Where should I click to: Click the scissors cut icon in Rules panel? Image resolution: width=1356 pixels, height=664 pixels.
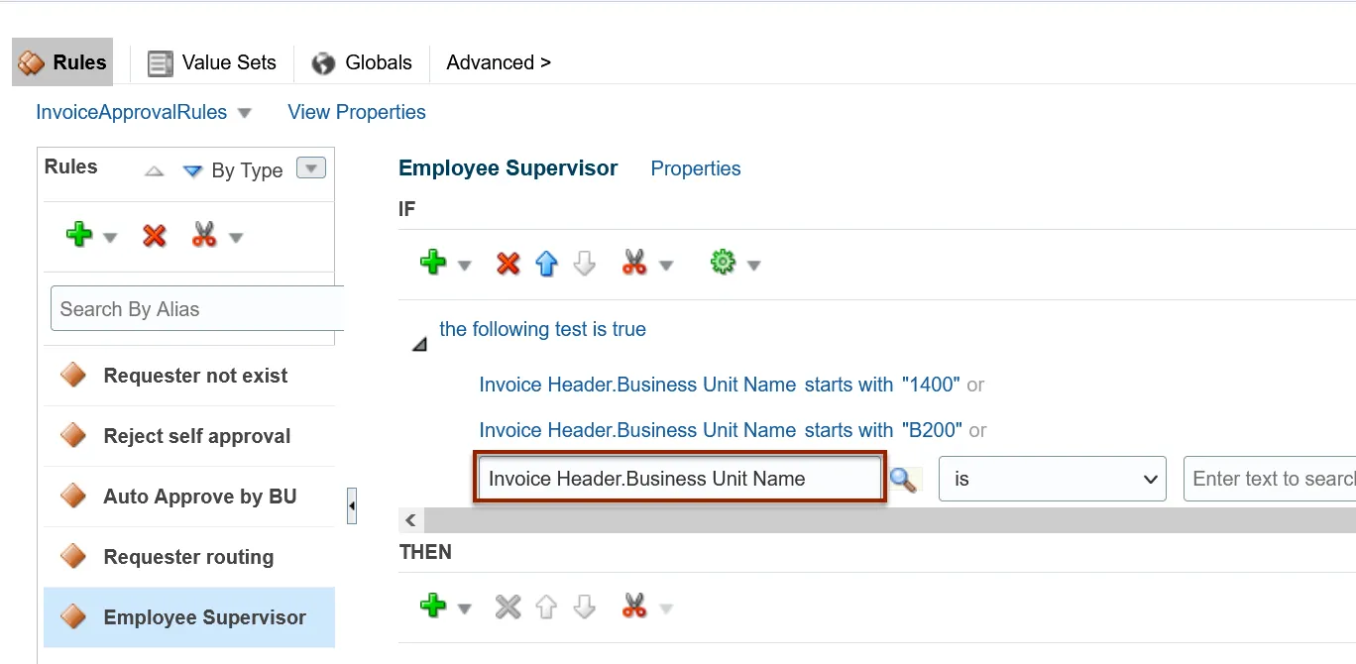204,236
